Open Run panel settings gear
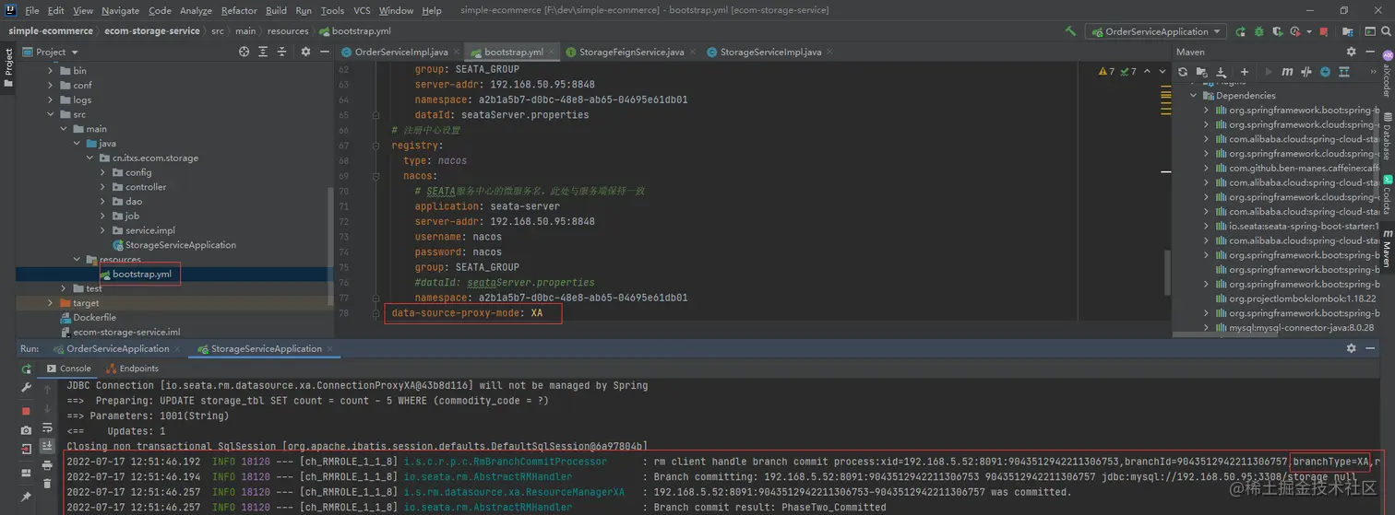This screenshot has width=1395, height=515. (1352, 348)
